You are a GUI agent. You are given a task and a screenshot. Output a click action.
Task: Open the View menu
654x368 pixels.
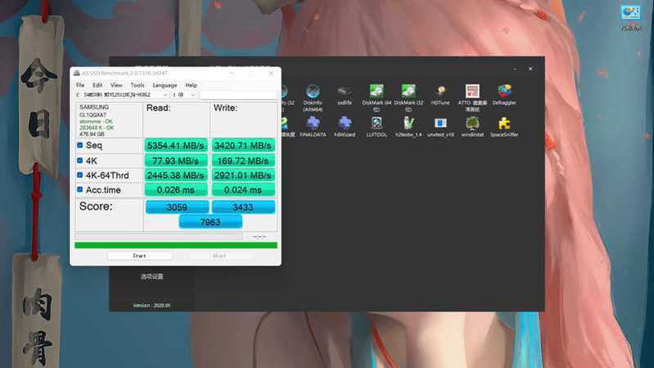(116, 85)
